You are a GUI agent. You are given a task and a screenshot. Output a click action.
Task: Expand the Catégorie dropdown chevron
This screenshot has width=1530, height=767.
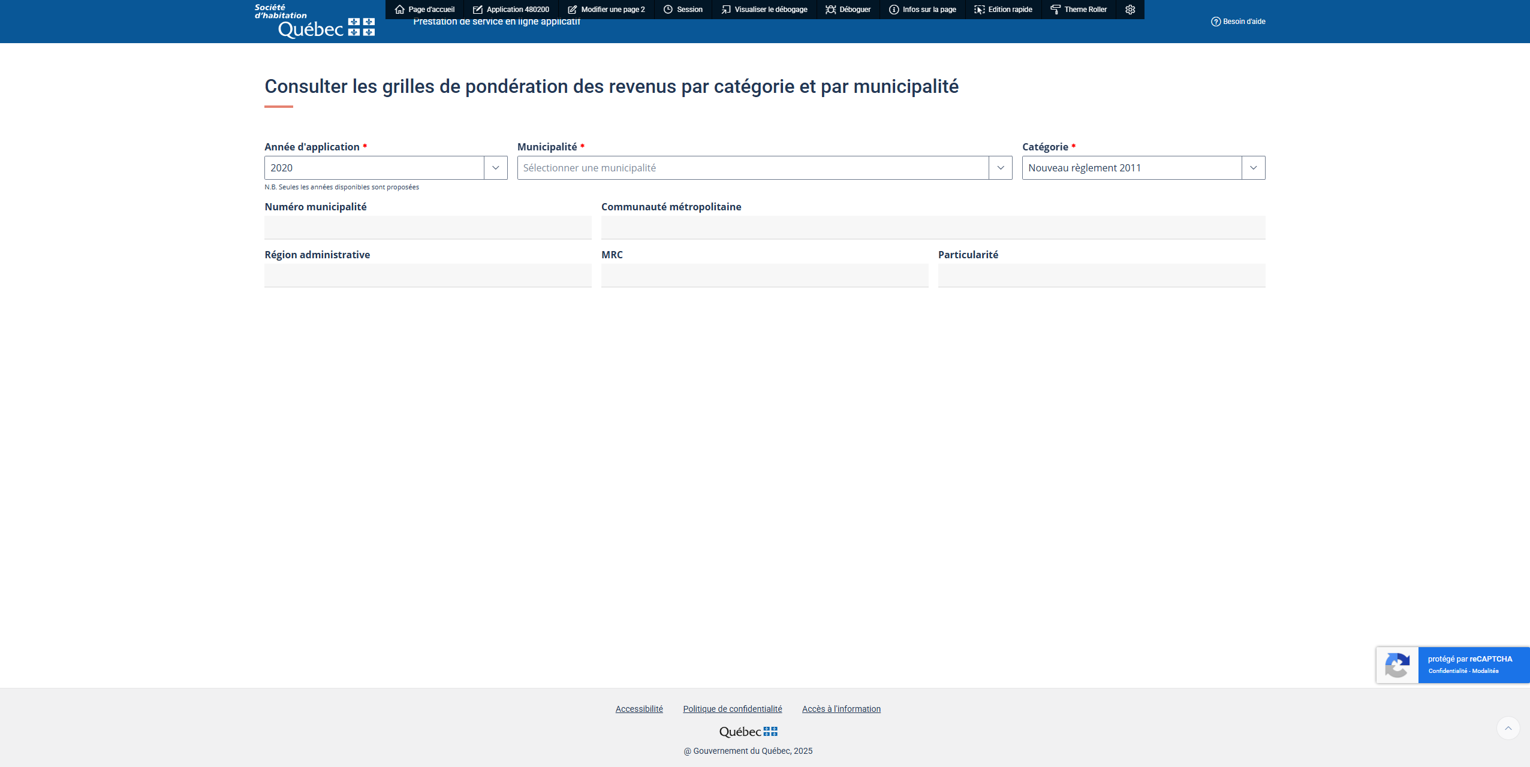coord(1253,168)
